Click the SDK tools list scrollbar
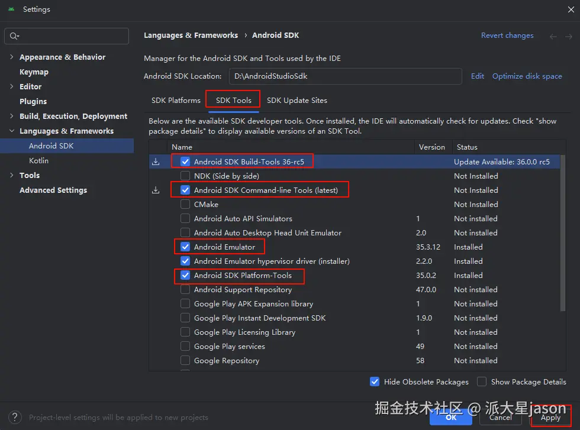 coord(563,233)
